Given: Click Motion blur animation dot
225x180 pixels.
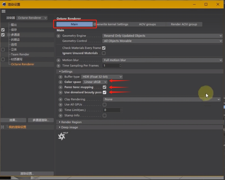Looking at the screenshot, I should pos(58,60).
